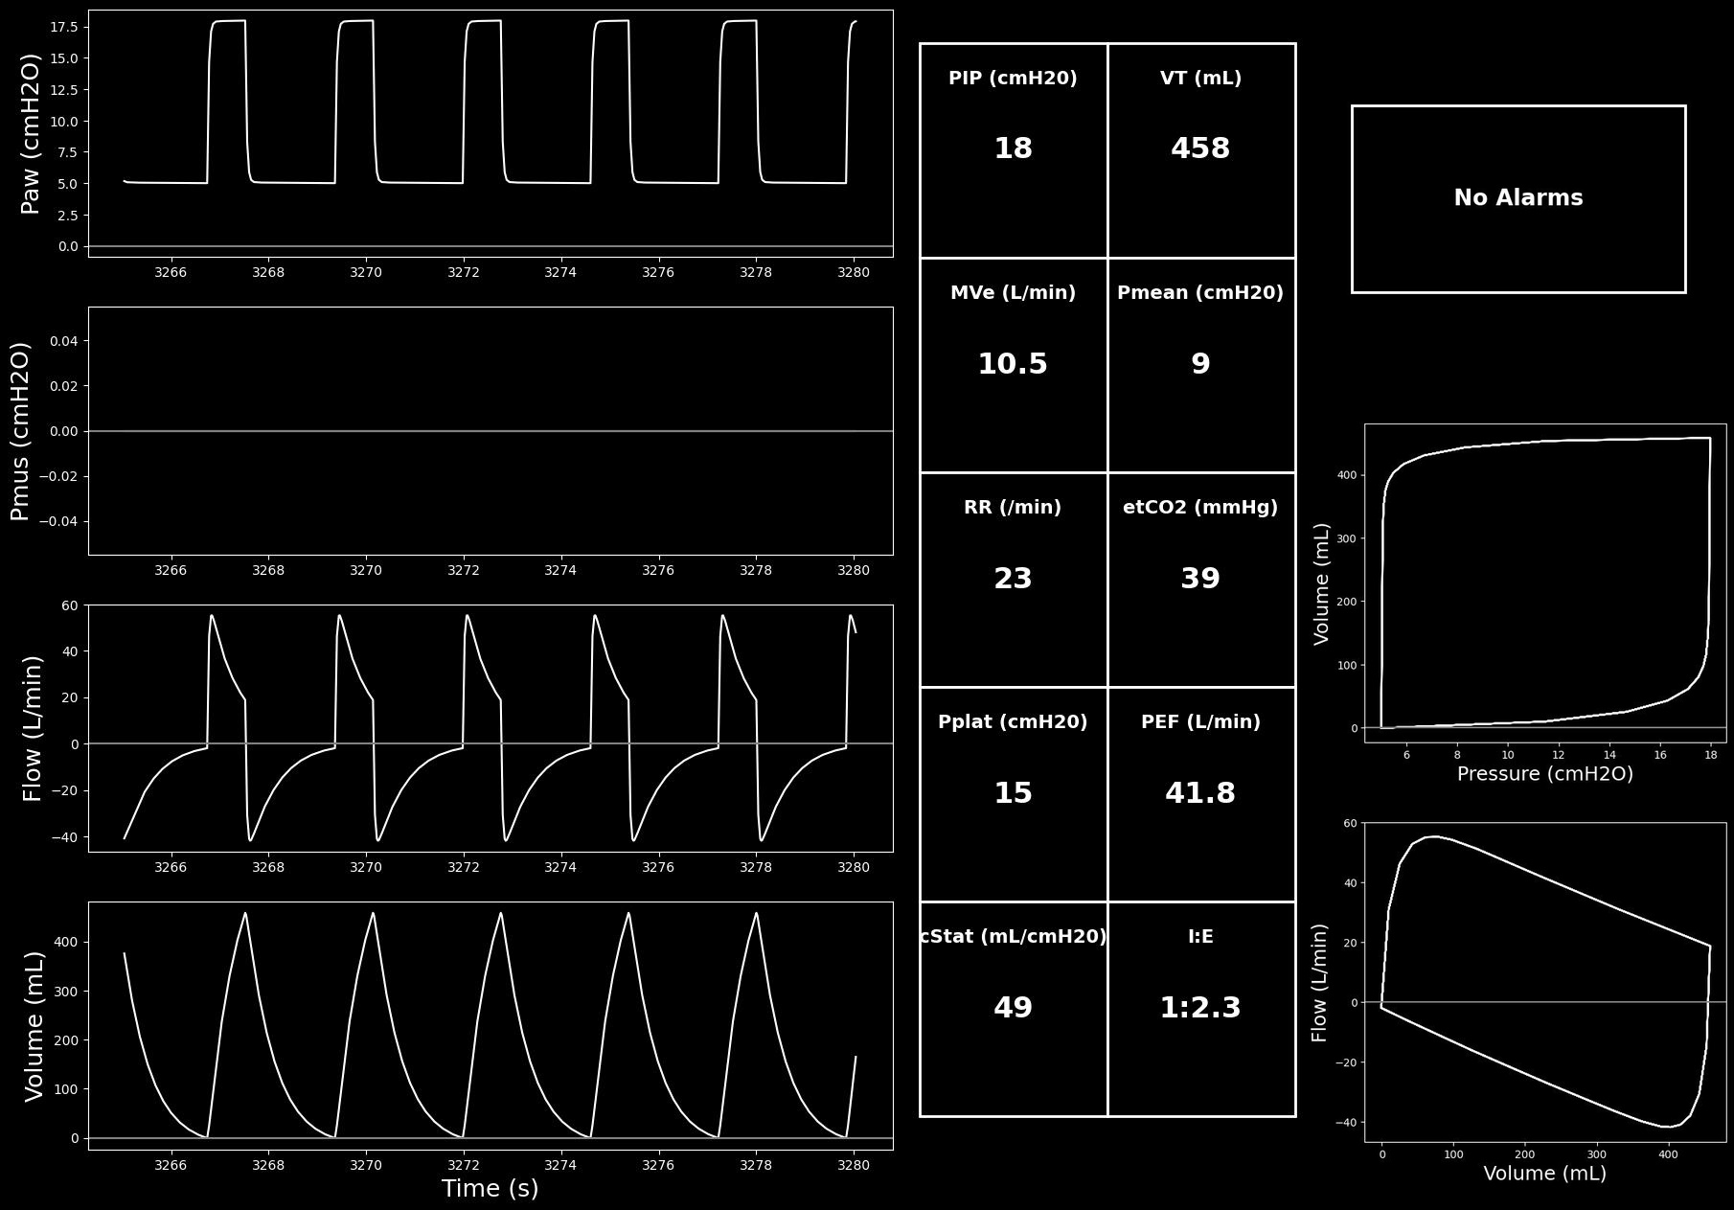Click the Flow (L/min) waveform axis label
This screenshot has height=1210, width=1734.
[x=32, y=728]
